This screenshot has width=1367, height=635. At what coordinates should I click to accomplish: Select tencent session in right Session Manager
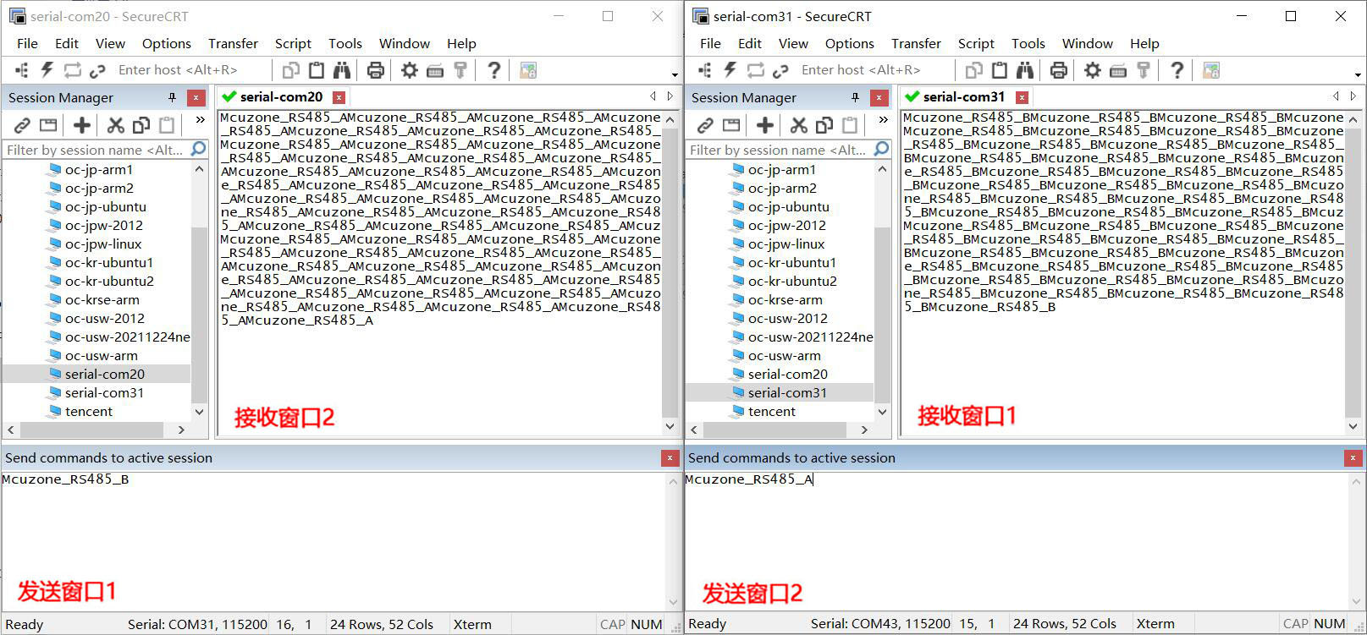click(x=771, y=411)
